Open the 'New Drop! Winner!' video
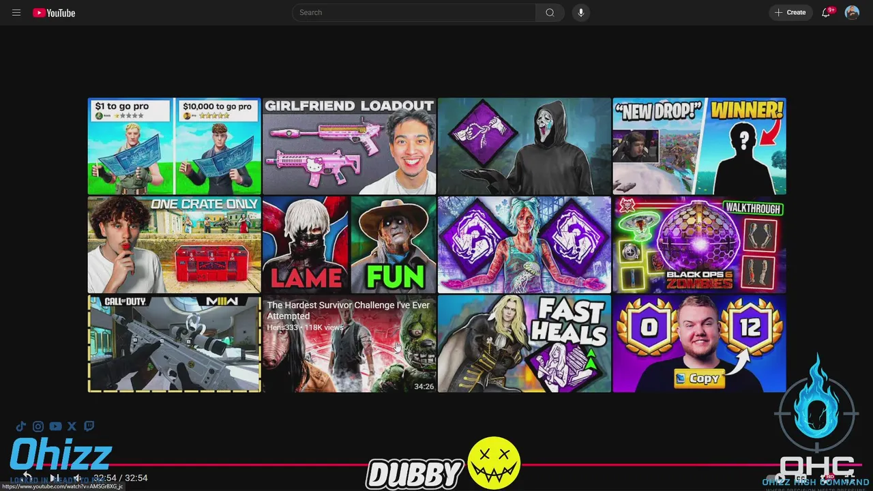This screenshot has width=873, height=491. click(x=699, y=146)
